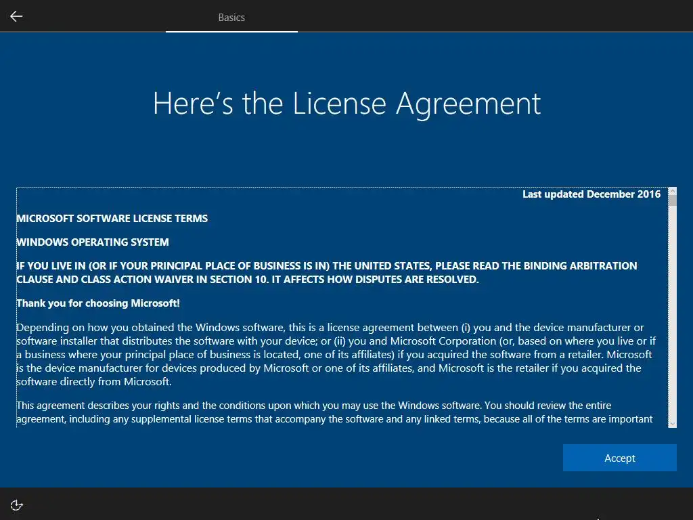Accept the license agreement
Screen dimensions: 693x520
[x=620, y=458]
